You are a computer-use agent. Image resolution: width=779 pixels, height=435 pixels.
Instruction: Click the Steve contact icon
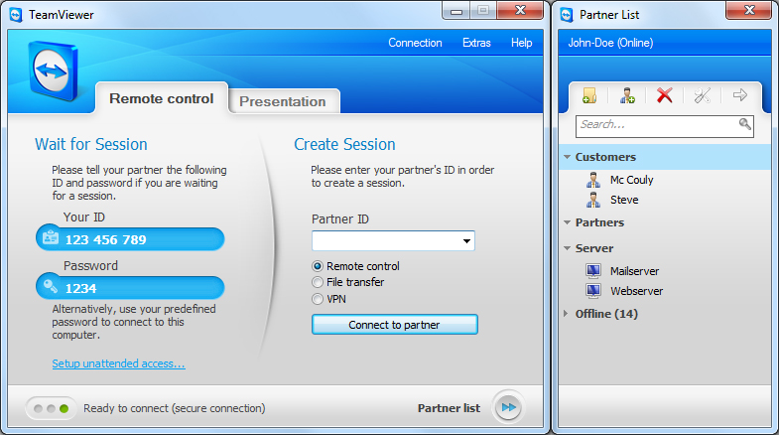(593, 200)
